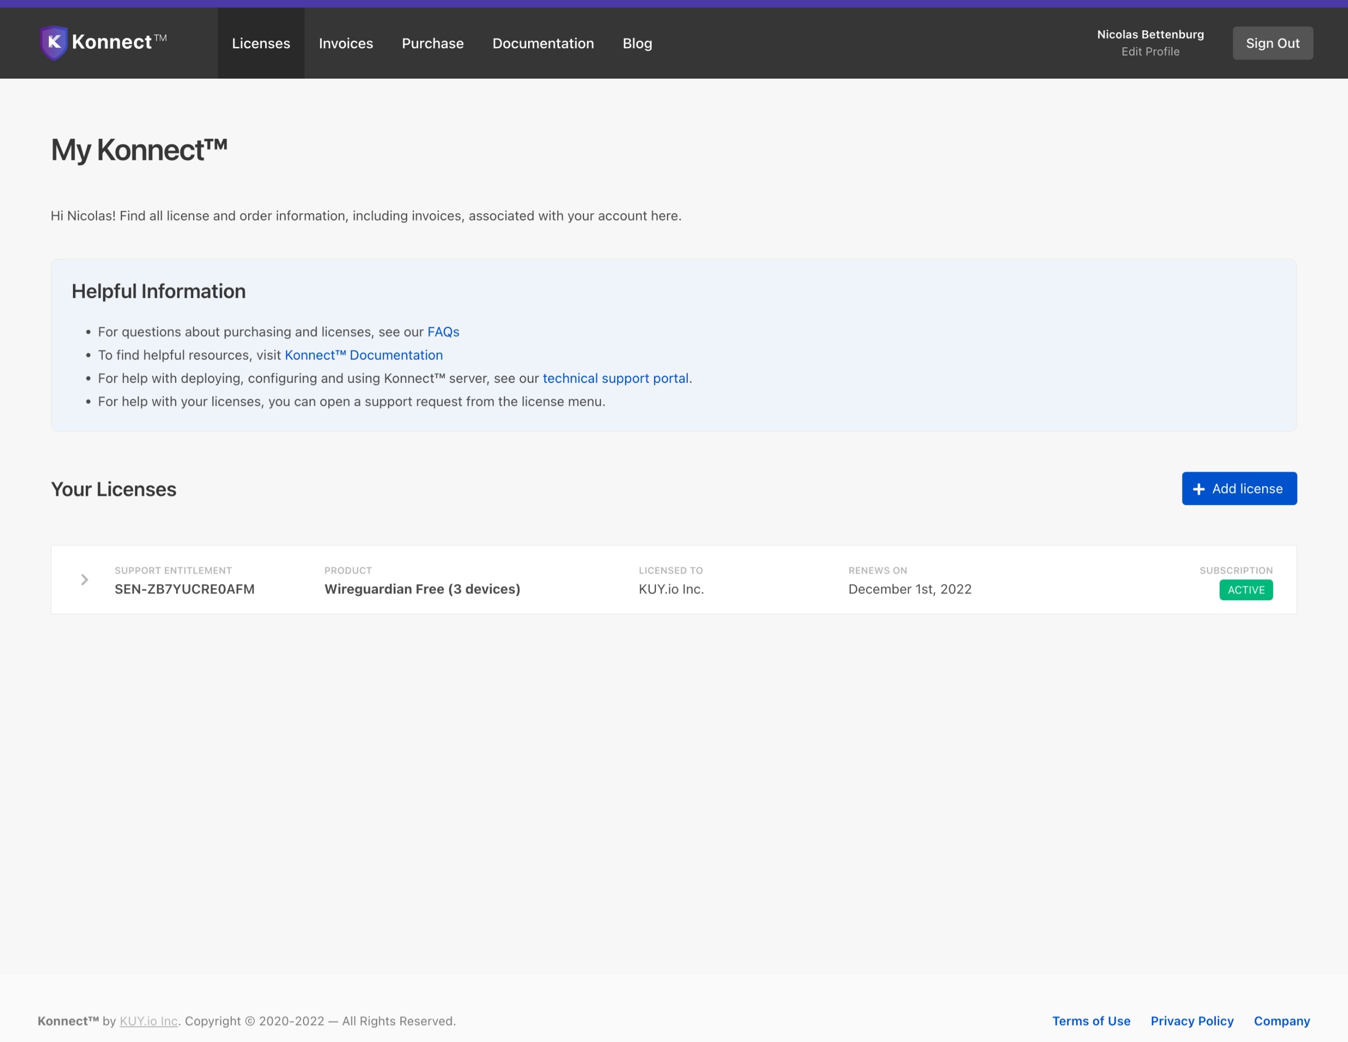Toggle the Licenses menu item active

click(x=260, y=43)
